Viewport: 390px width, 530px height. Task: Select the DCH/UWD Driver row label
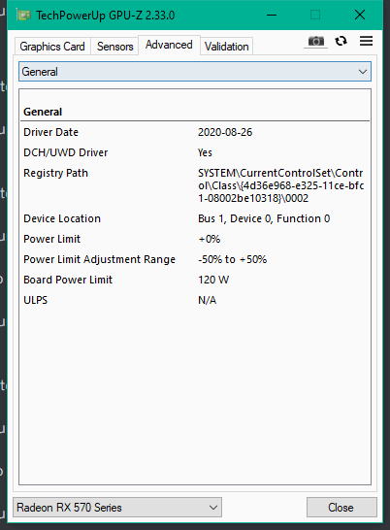click(66, 152)
